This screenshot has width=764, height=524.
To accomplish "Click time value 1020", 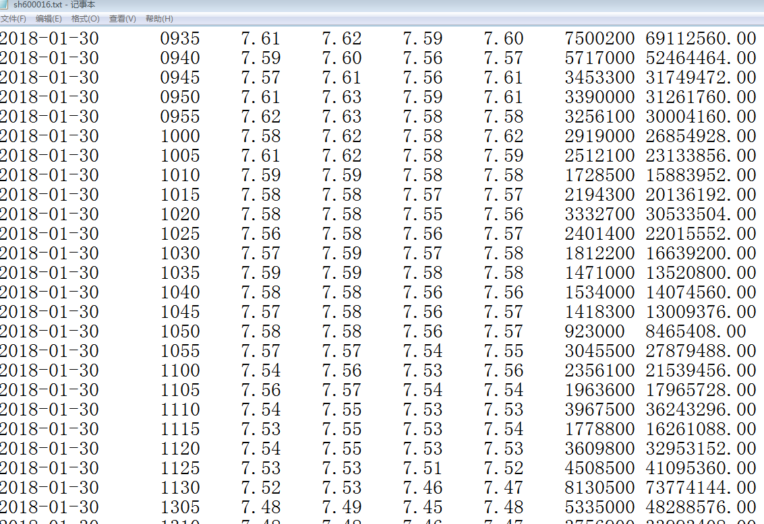I will pyautogui.click(x=180, y=214).
